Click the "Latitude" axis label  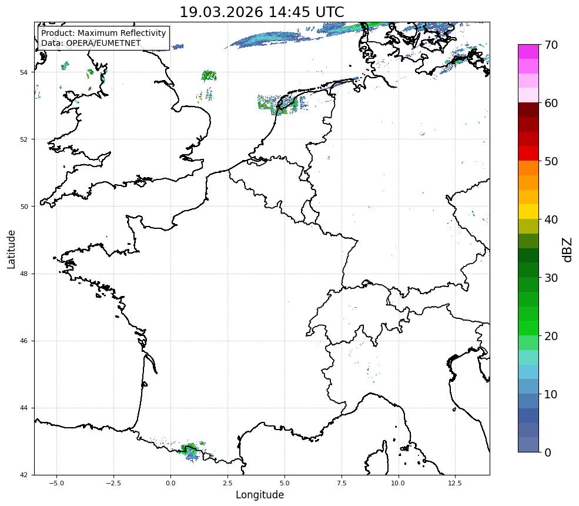pyautogui.click(x=12, y=249)
